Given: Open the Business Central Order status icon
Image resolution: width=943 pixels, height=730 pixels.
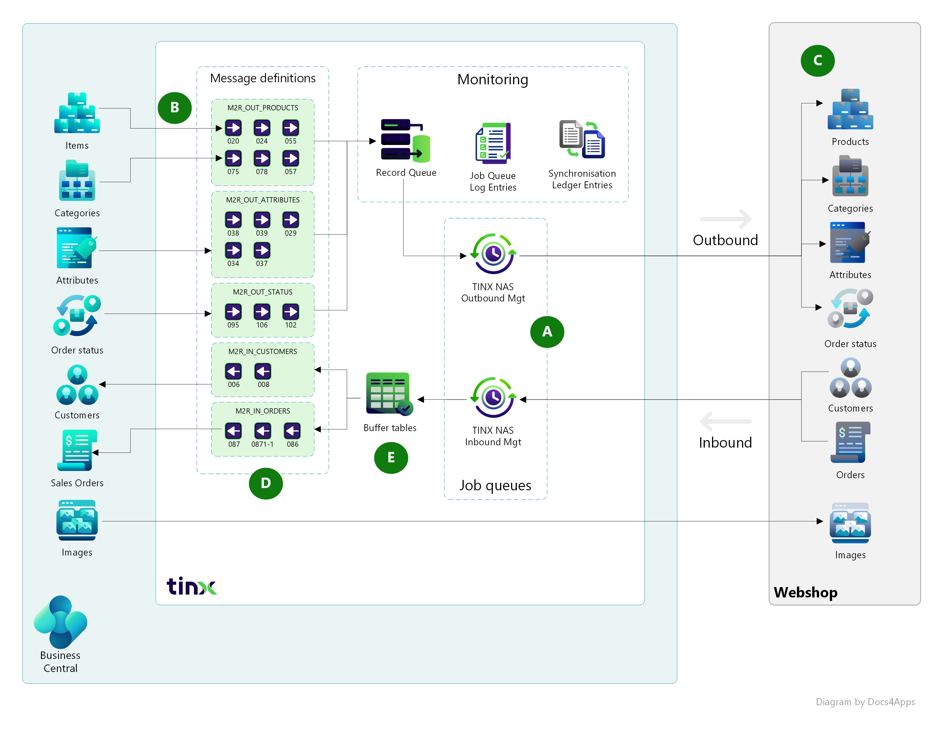Looking at the screenshot, I should [77, 316].
